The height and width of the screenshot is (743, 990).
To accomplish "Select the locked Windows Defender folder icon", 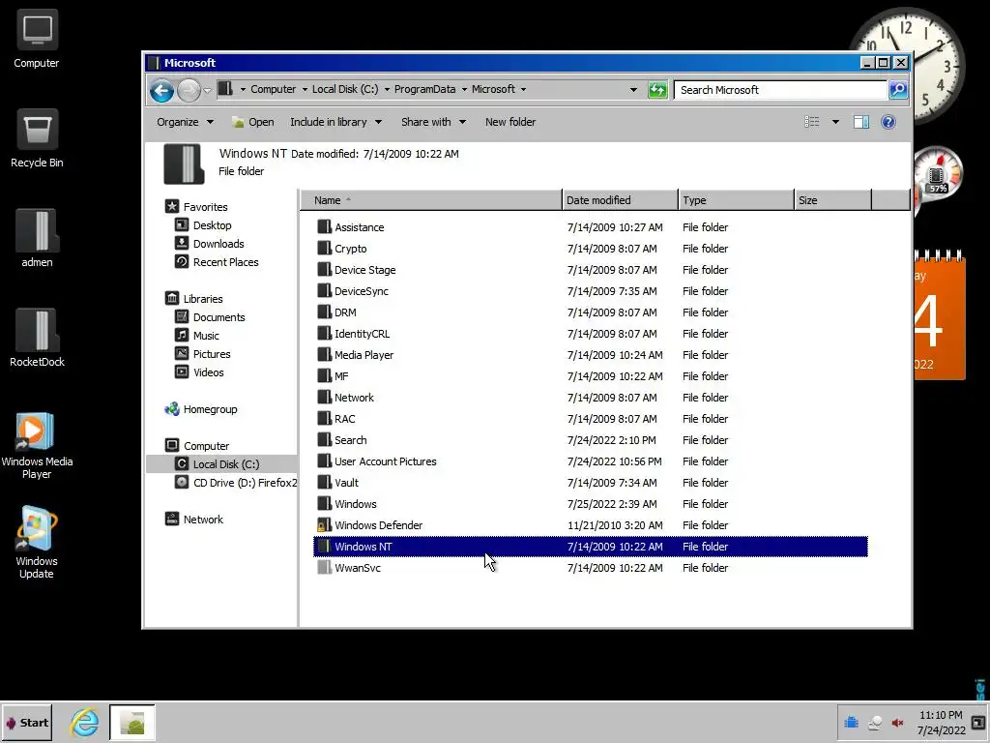I will (324, 525).
